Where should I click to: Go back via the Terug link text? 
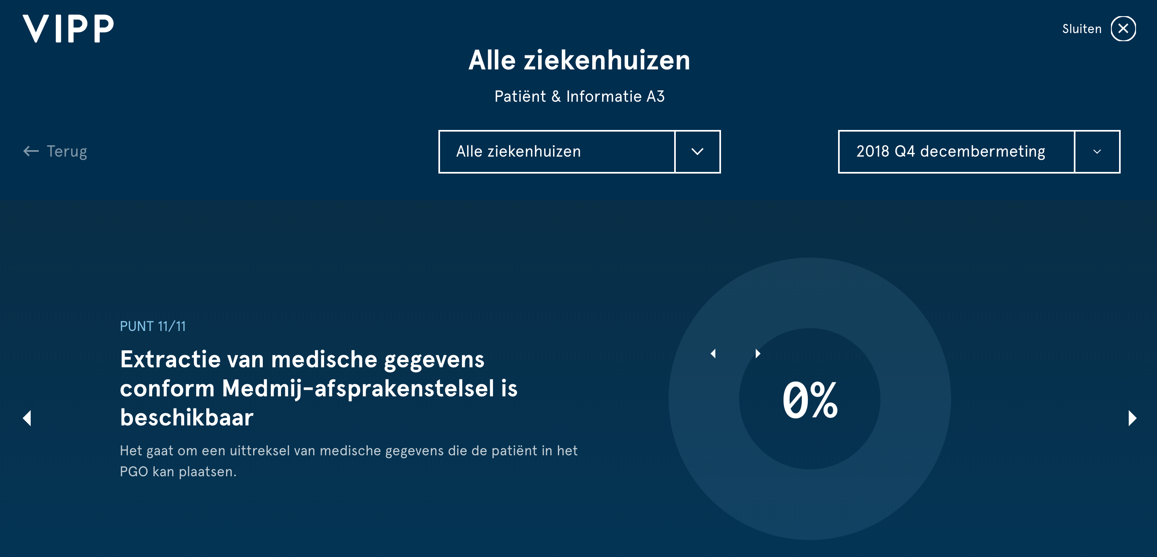(x=67, y=151)
